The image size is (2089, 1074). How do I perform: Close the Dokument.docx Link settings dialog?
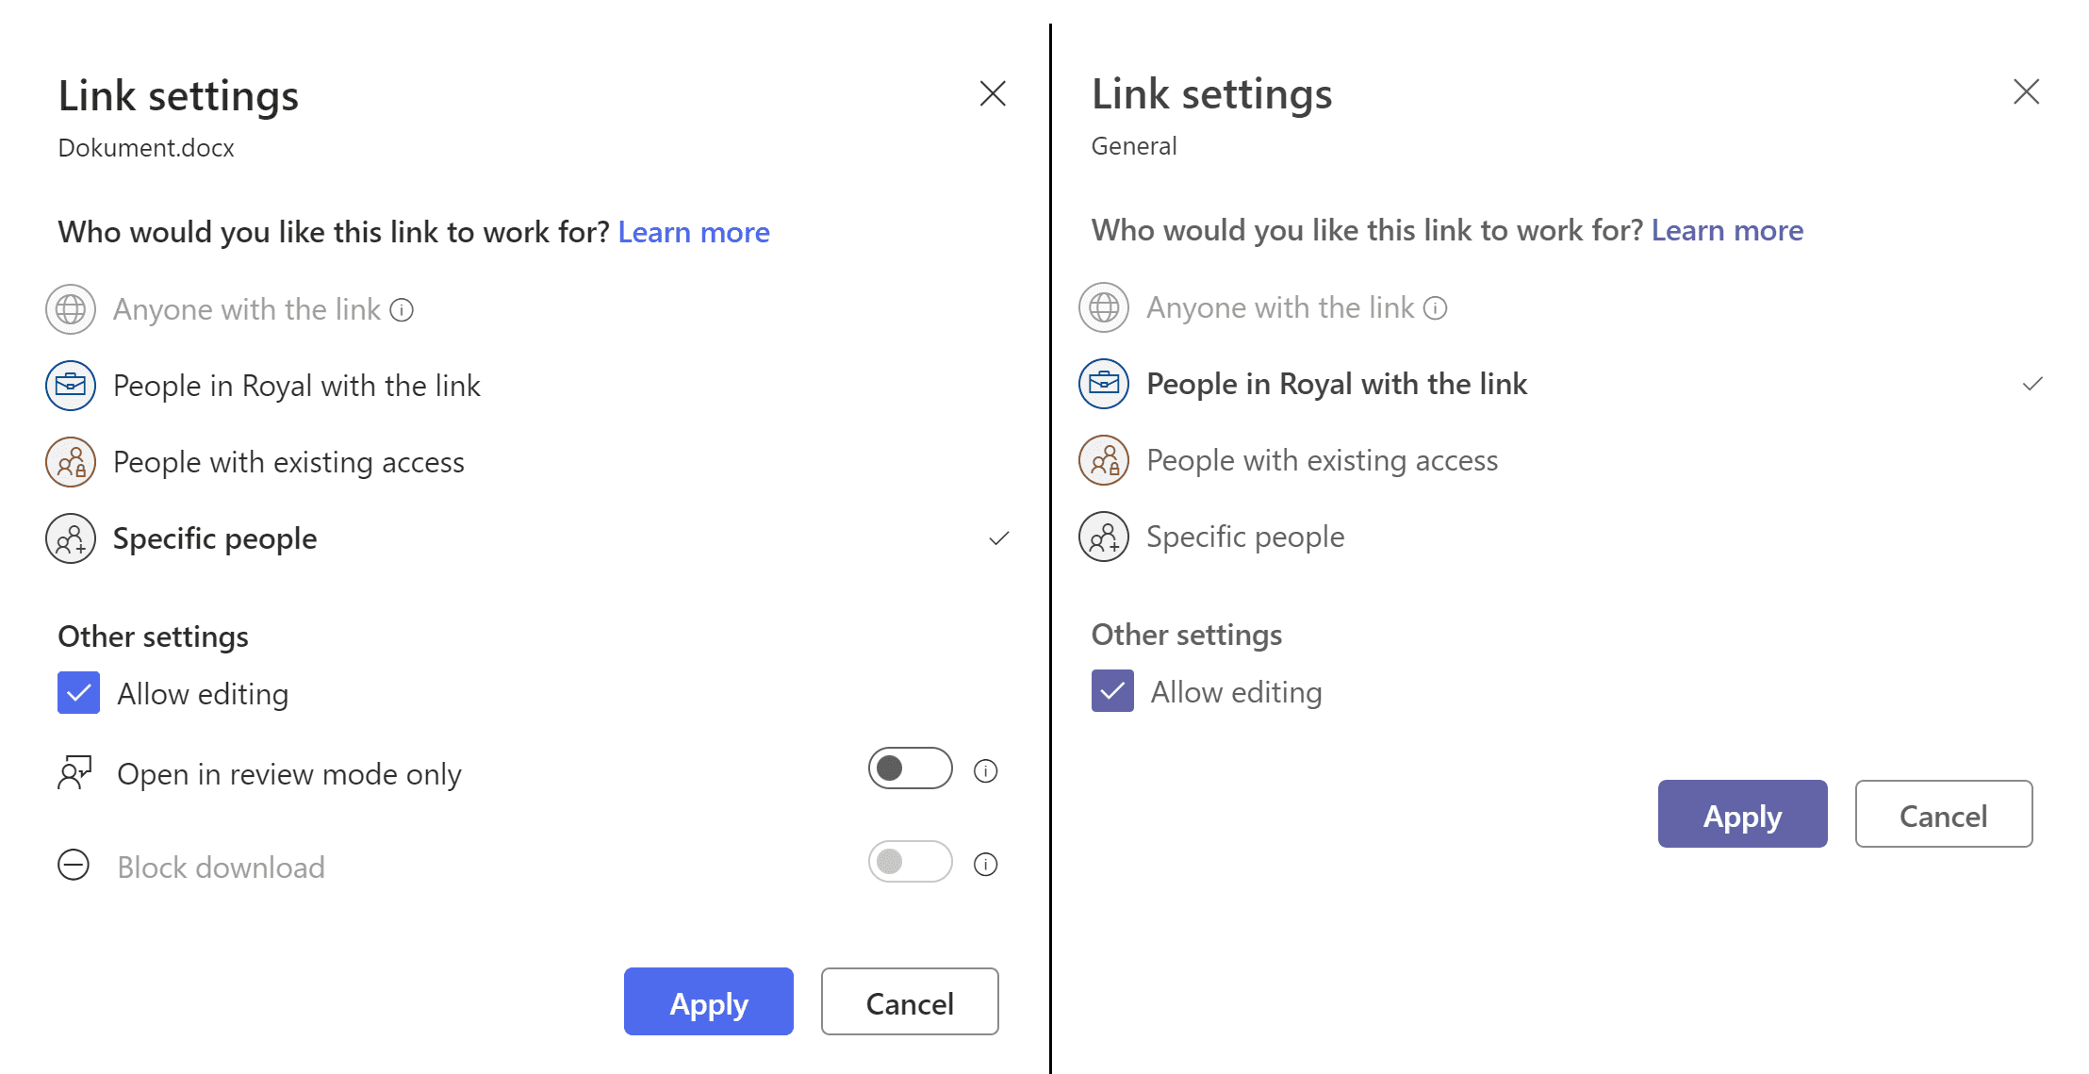[993, 94]
